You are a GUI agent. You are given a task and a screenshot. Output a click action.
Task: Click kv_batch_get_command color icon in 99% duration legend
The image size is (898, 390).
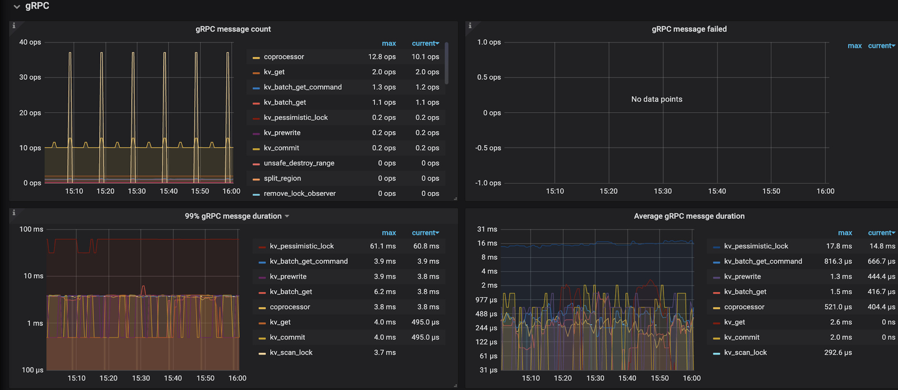[x=262, y=262]
